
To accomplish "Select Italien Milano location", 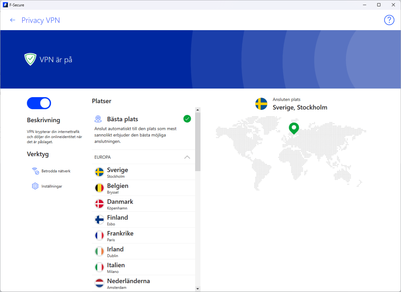I will (x=143, y=267).
